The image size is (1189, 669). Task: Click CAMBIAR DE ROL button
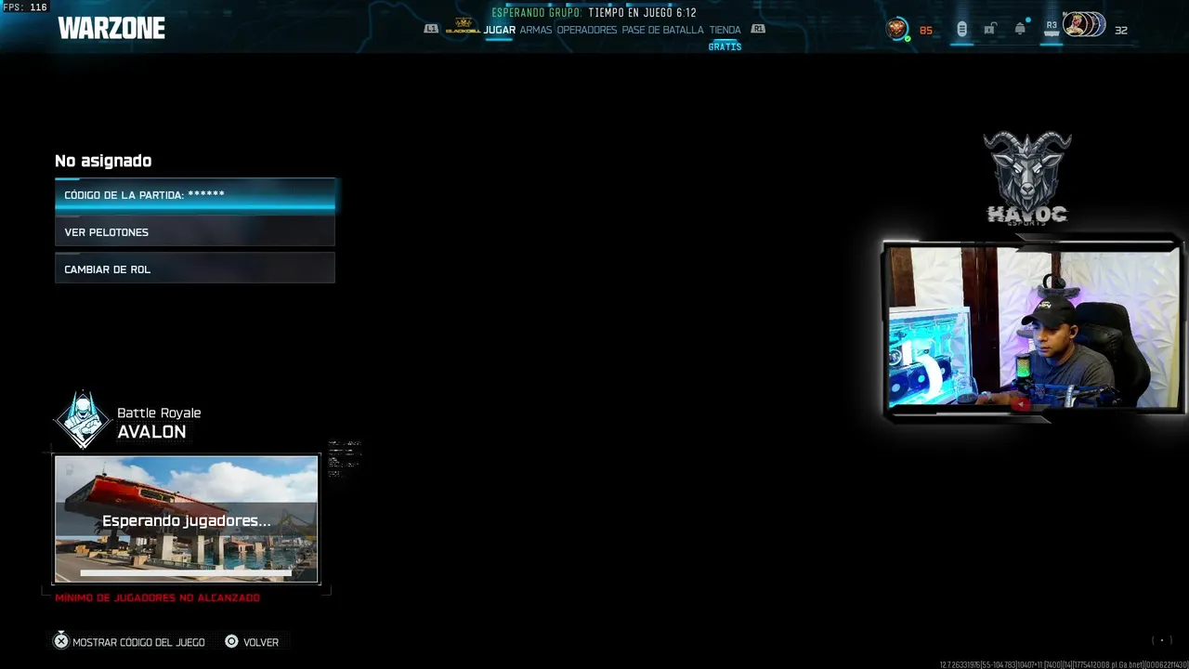coord(195,269)
